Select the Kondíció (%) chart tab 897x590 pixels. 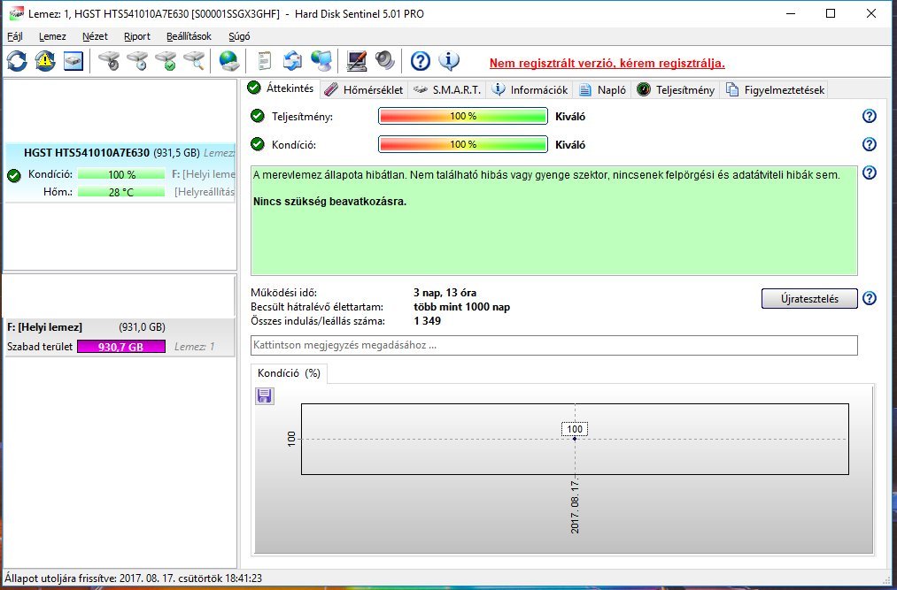[289, 373]
